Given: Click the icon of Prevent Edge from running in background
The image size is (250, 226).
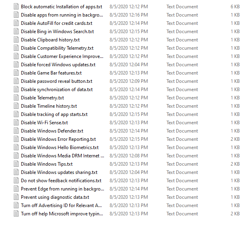Looking at the screenshot, I should tap(16, 189).
